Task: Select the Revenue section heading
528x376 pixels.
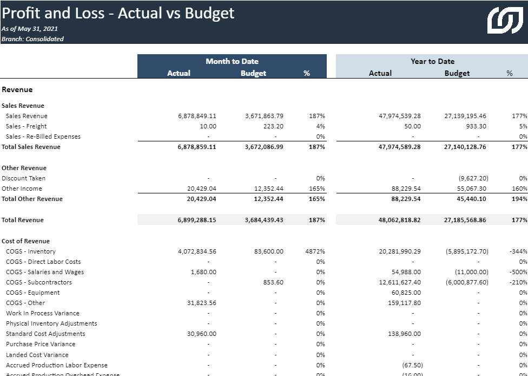Action: 17,89
